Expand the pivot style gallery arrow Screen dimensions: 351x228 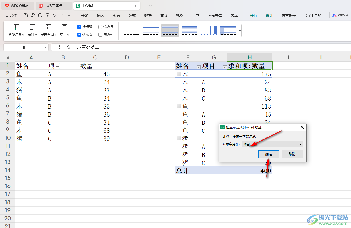click(x=240, y=31)
